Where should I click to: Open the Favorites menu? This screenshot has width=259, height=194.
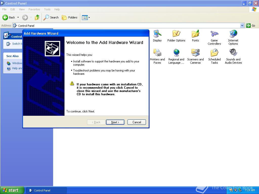pos(34,9)
